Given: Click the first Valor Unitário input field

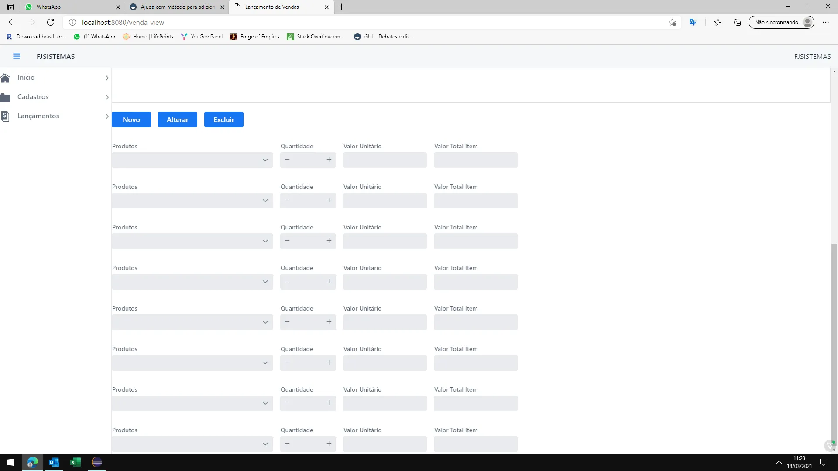Looking at the screenshot, I should 385,160.
